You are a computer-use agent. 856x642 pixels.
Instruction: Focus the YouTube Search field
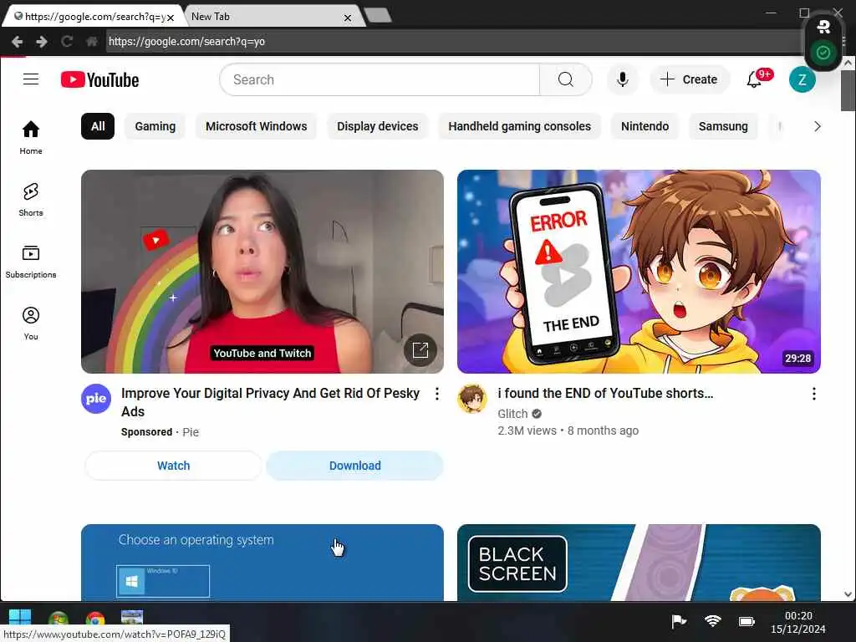[380, 79]
